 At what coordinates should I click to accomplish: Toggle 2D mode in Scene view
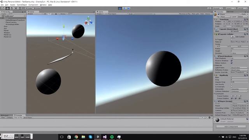click(x=45, y=14)
